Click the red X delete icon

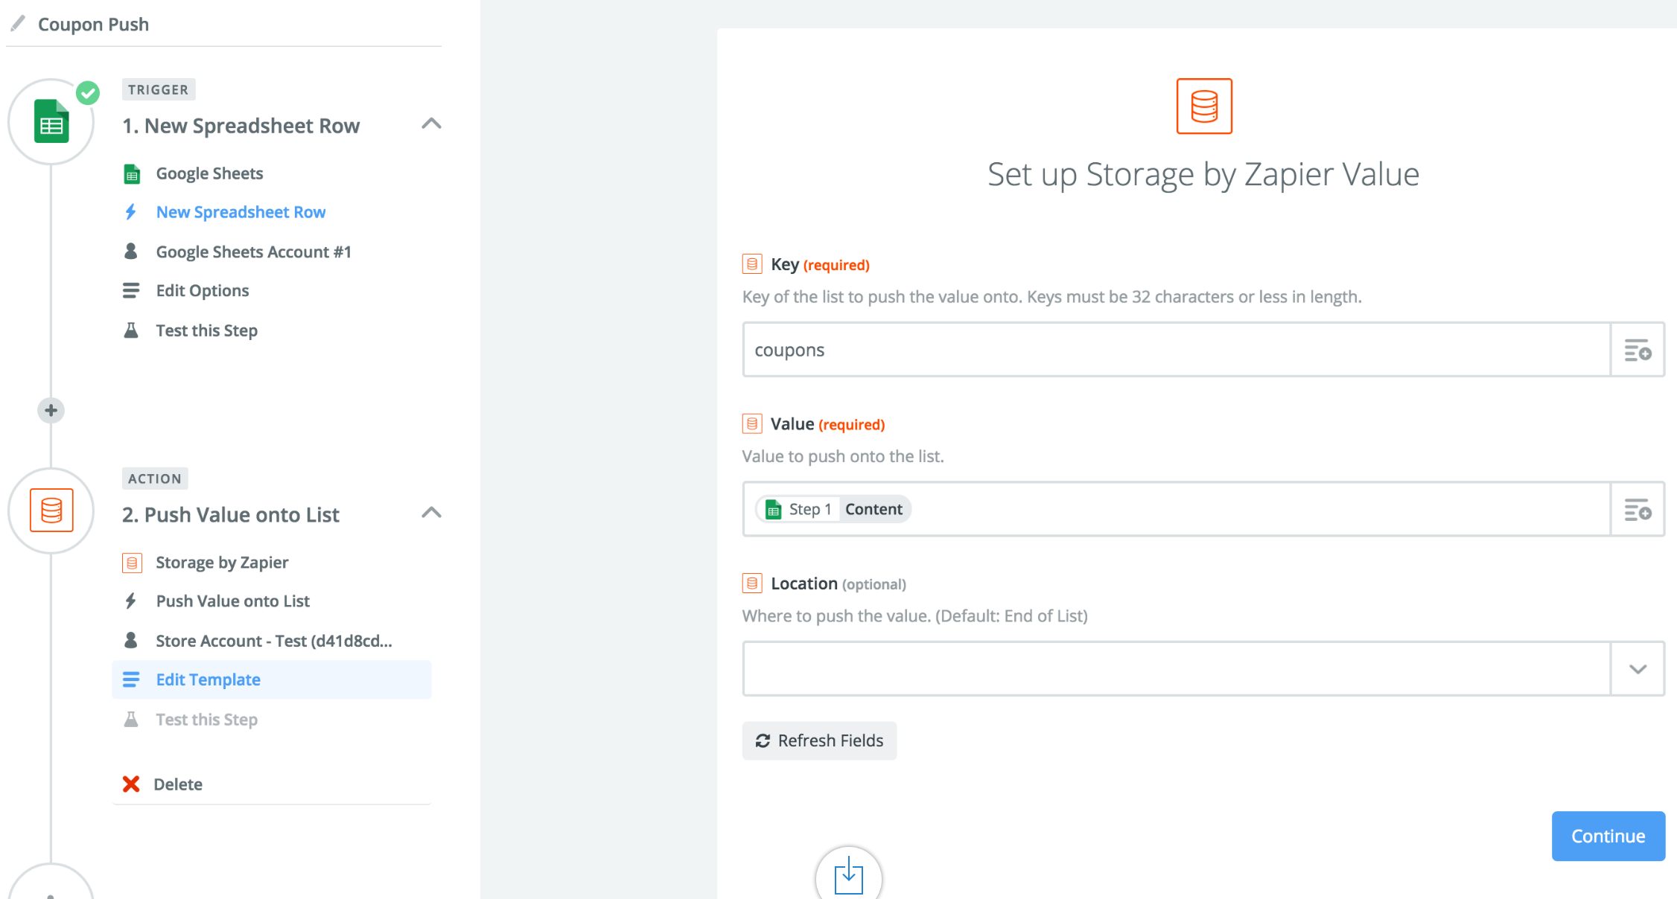click(x=131, y=784)
